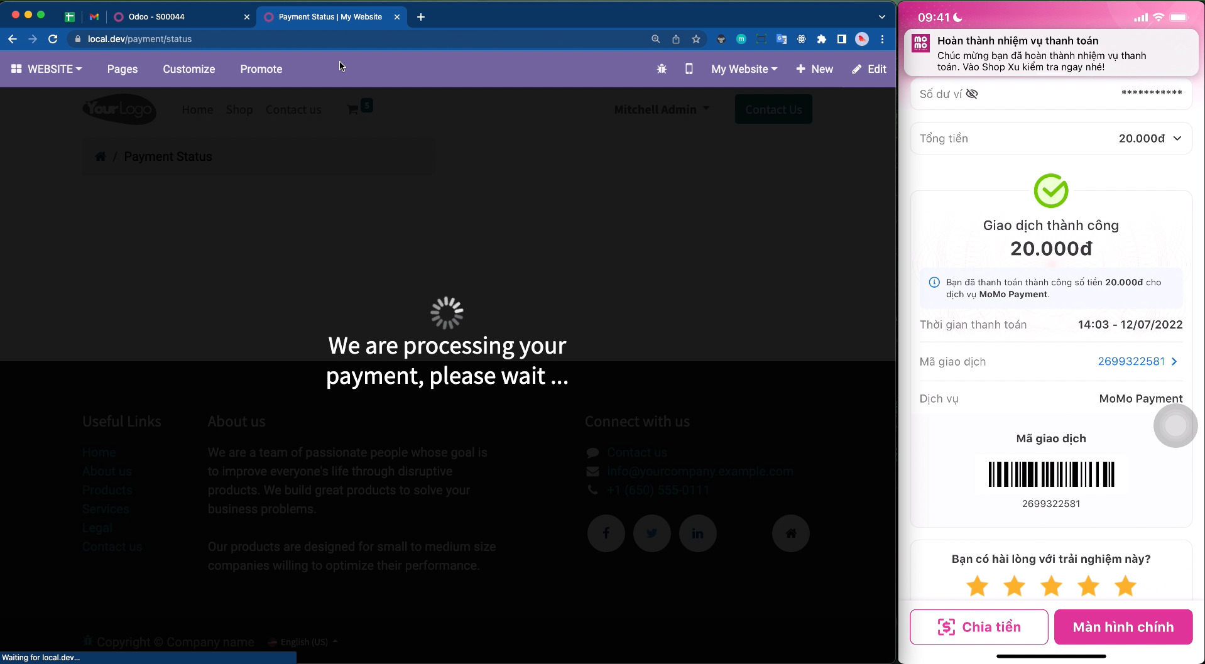The height and width of the screenshot is (664, 1205).
Task: Open the Customize menu
Action: point(189,69)
